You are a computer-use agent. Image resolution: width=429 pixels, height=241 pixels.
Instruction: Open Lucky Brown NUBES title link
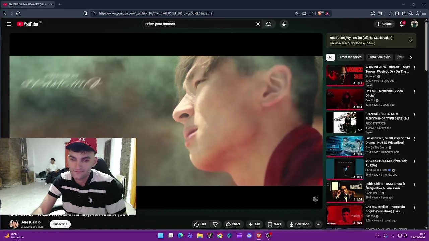tap(388, 140)
